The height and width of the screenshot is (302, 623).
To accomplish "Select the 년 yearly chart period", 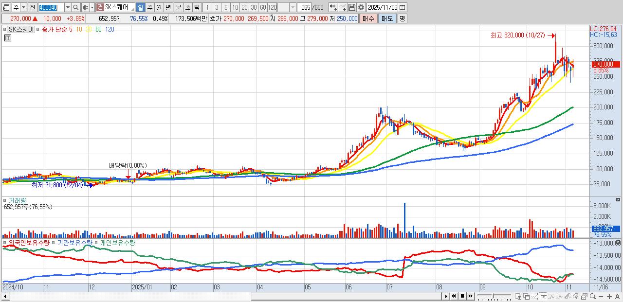I will coord(168,7).
